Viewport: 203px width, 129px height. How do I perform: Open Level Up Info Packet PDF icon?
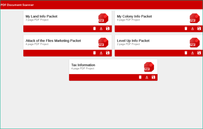pyautogui.click(x=195, y=43)
